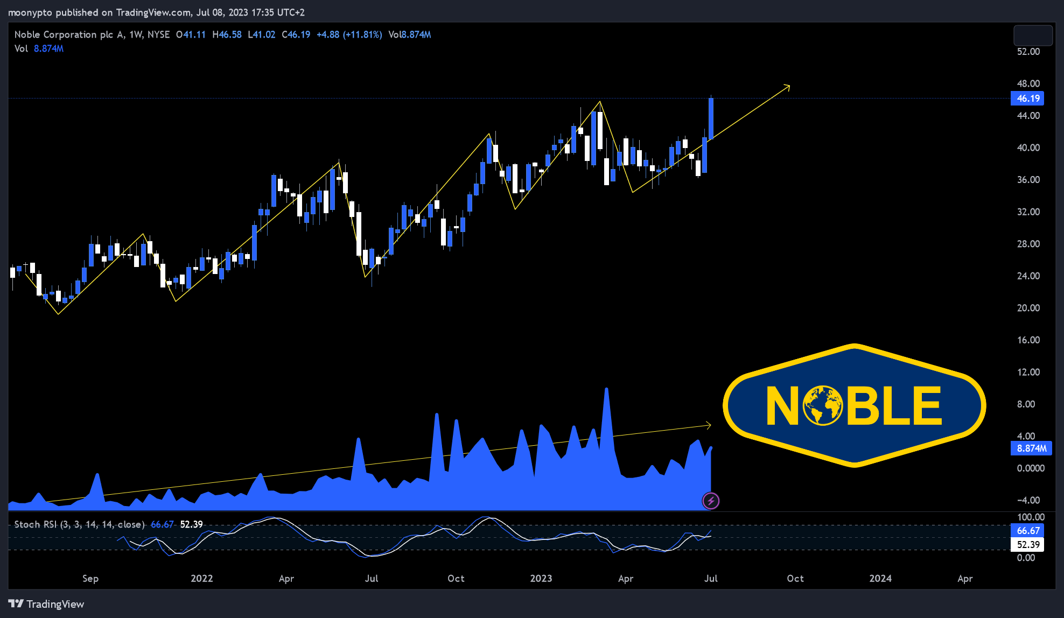Click the current price label 46.19
This screenshot has height=618, width=1064.
(1027, 99)
